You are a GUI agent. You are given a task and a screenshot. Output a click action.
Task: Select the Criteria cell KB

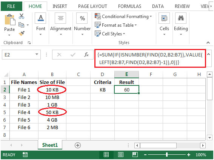point(102,90)
